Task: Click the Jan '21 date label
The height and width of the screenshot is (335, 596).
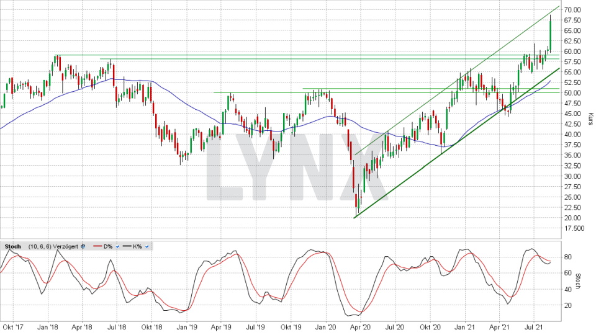Action: [x=465, y=327]
